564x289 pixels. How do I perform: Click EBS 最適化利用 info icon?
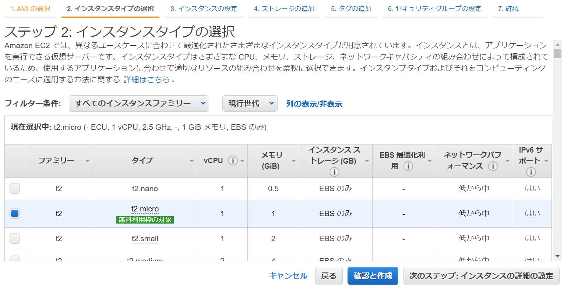pos(408,166)
